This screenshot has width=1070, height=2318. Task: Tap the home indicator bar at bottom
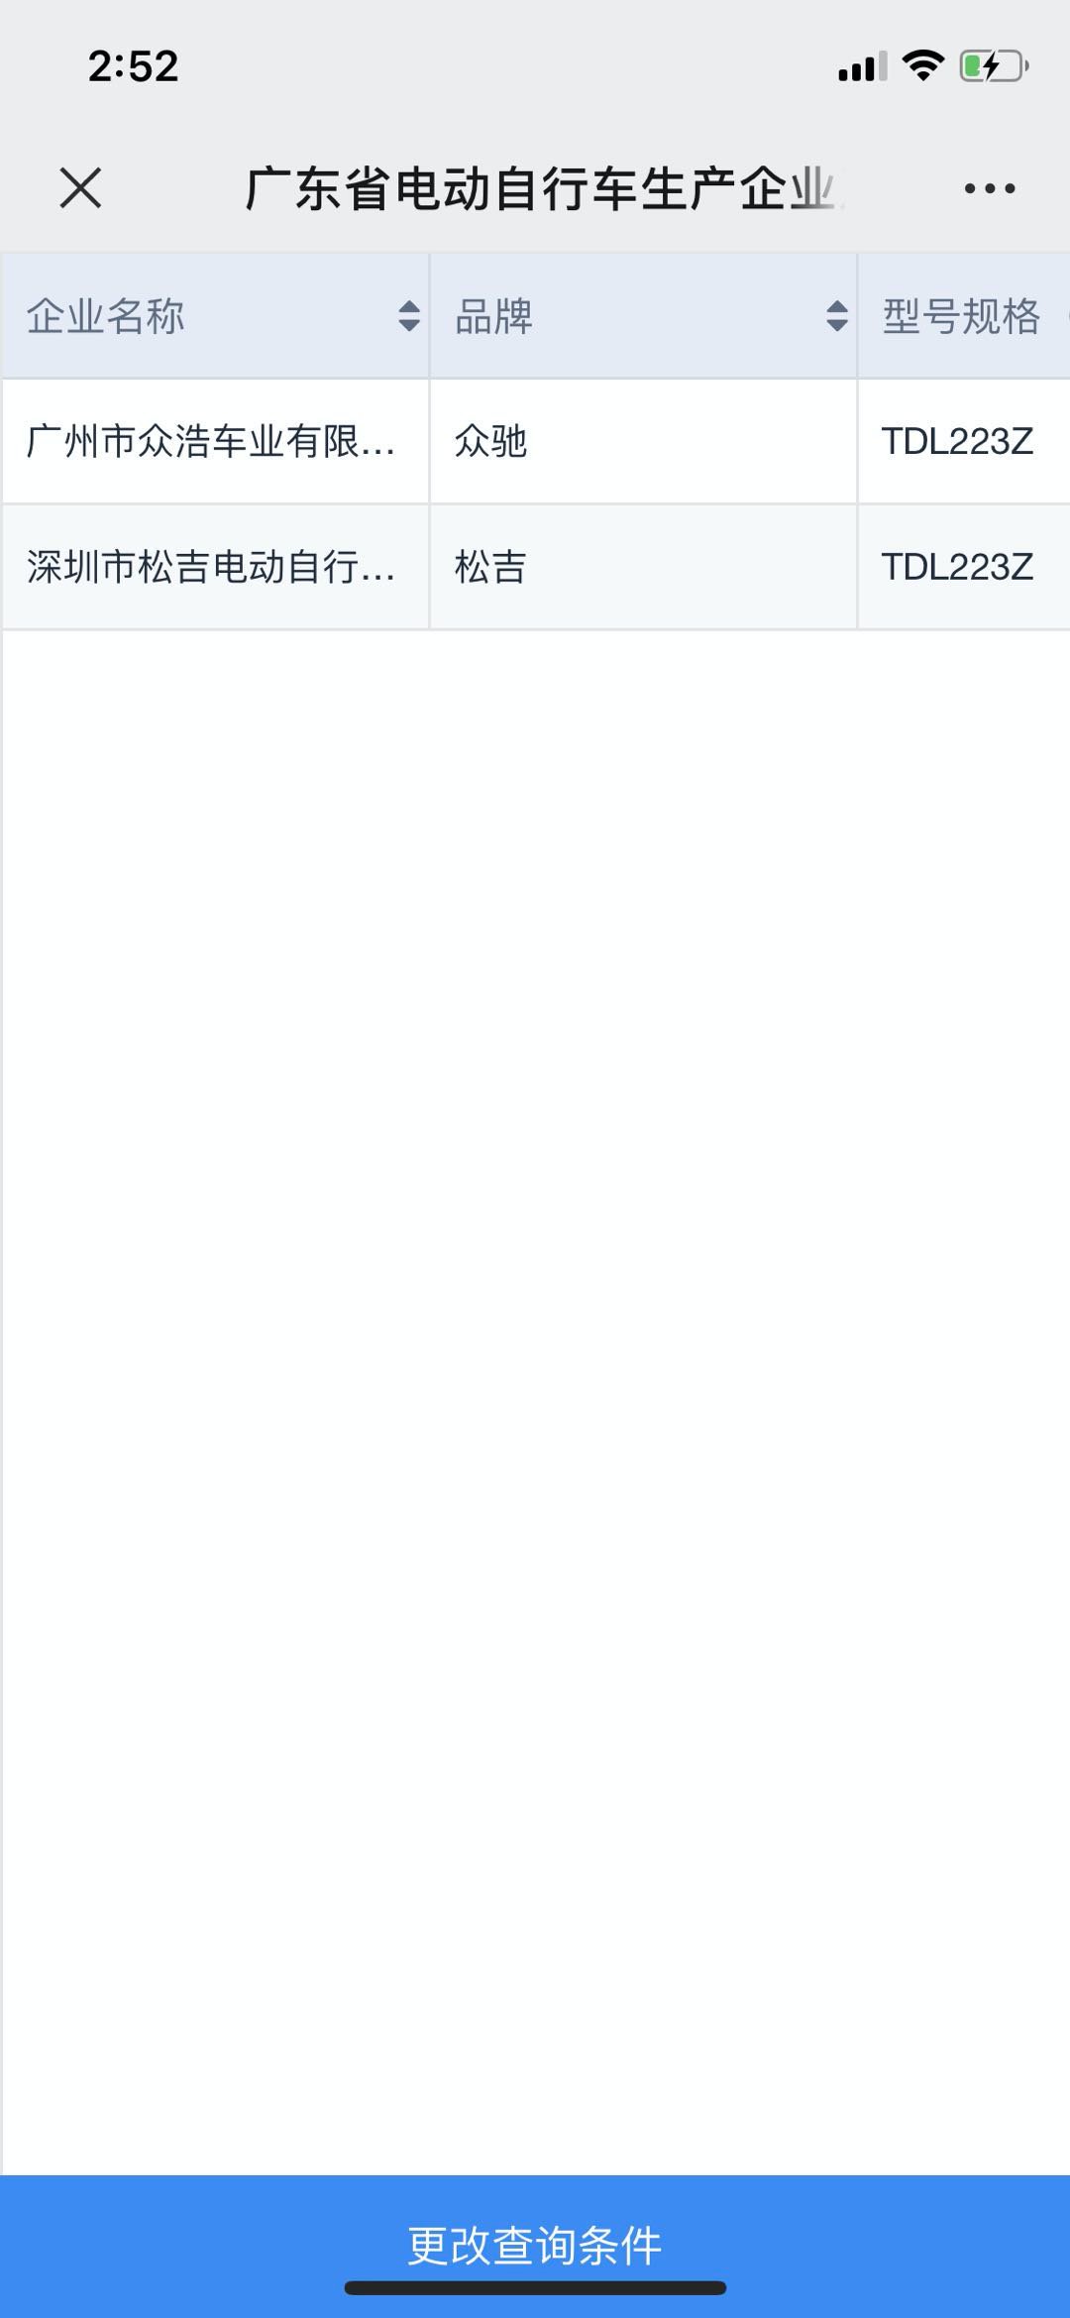535,2288
